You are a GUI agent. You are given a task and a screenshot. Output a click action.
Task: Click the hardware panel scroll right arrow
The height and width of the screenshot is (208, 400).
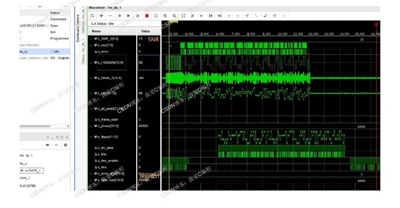(68, 126)
